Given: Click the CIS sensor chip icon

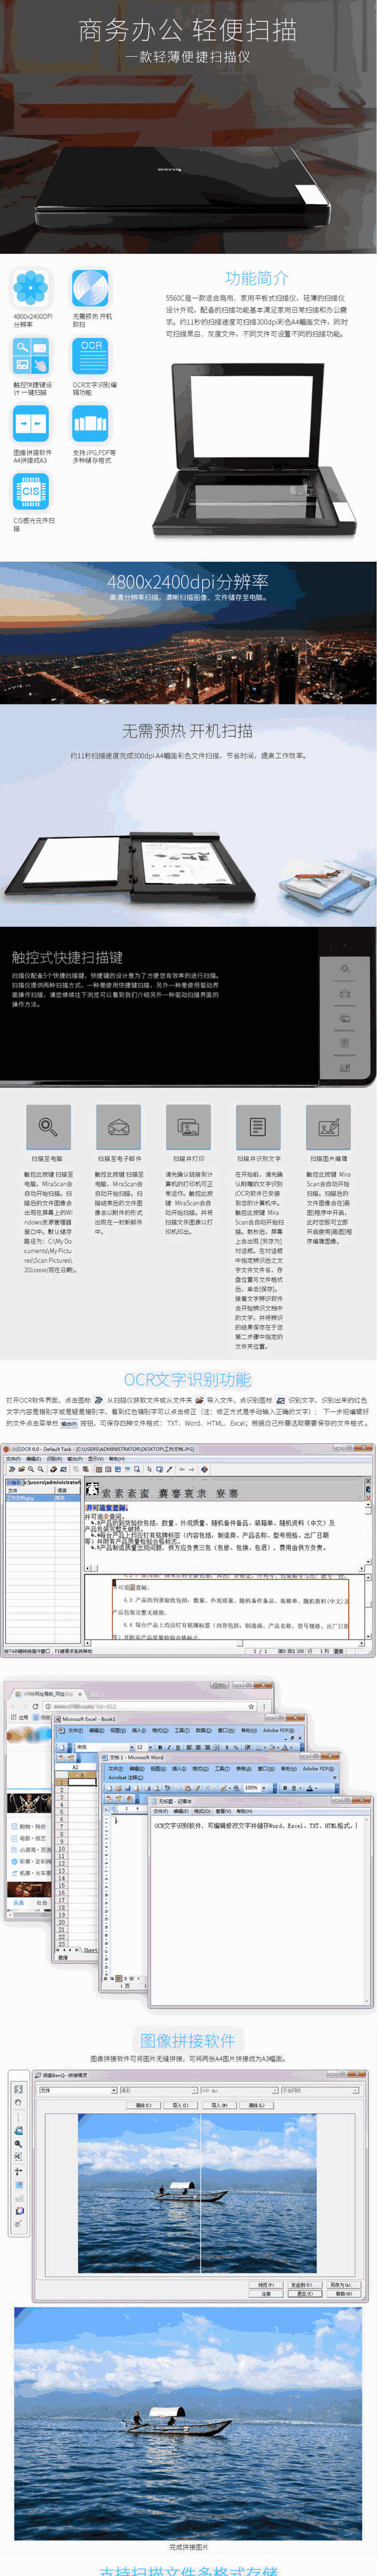Looking at the screenshot, I should pos(31,492).
